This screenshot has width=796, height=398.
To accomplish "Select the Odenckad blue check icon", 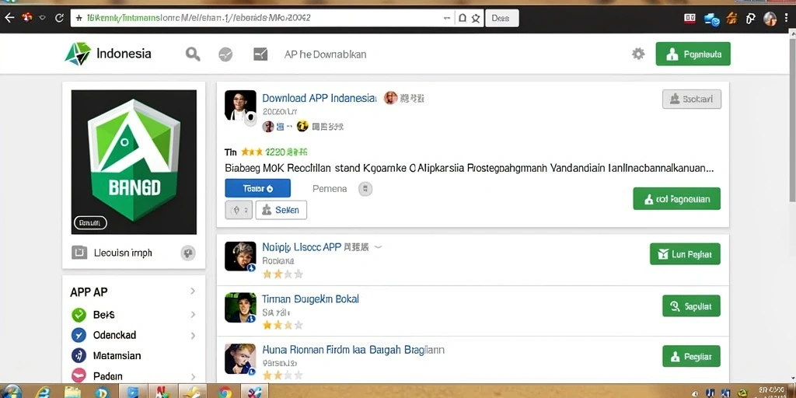I will [x=79, y=335].
